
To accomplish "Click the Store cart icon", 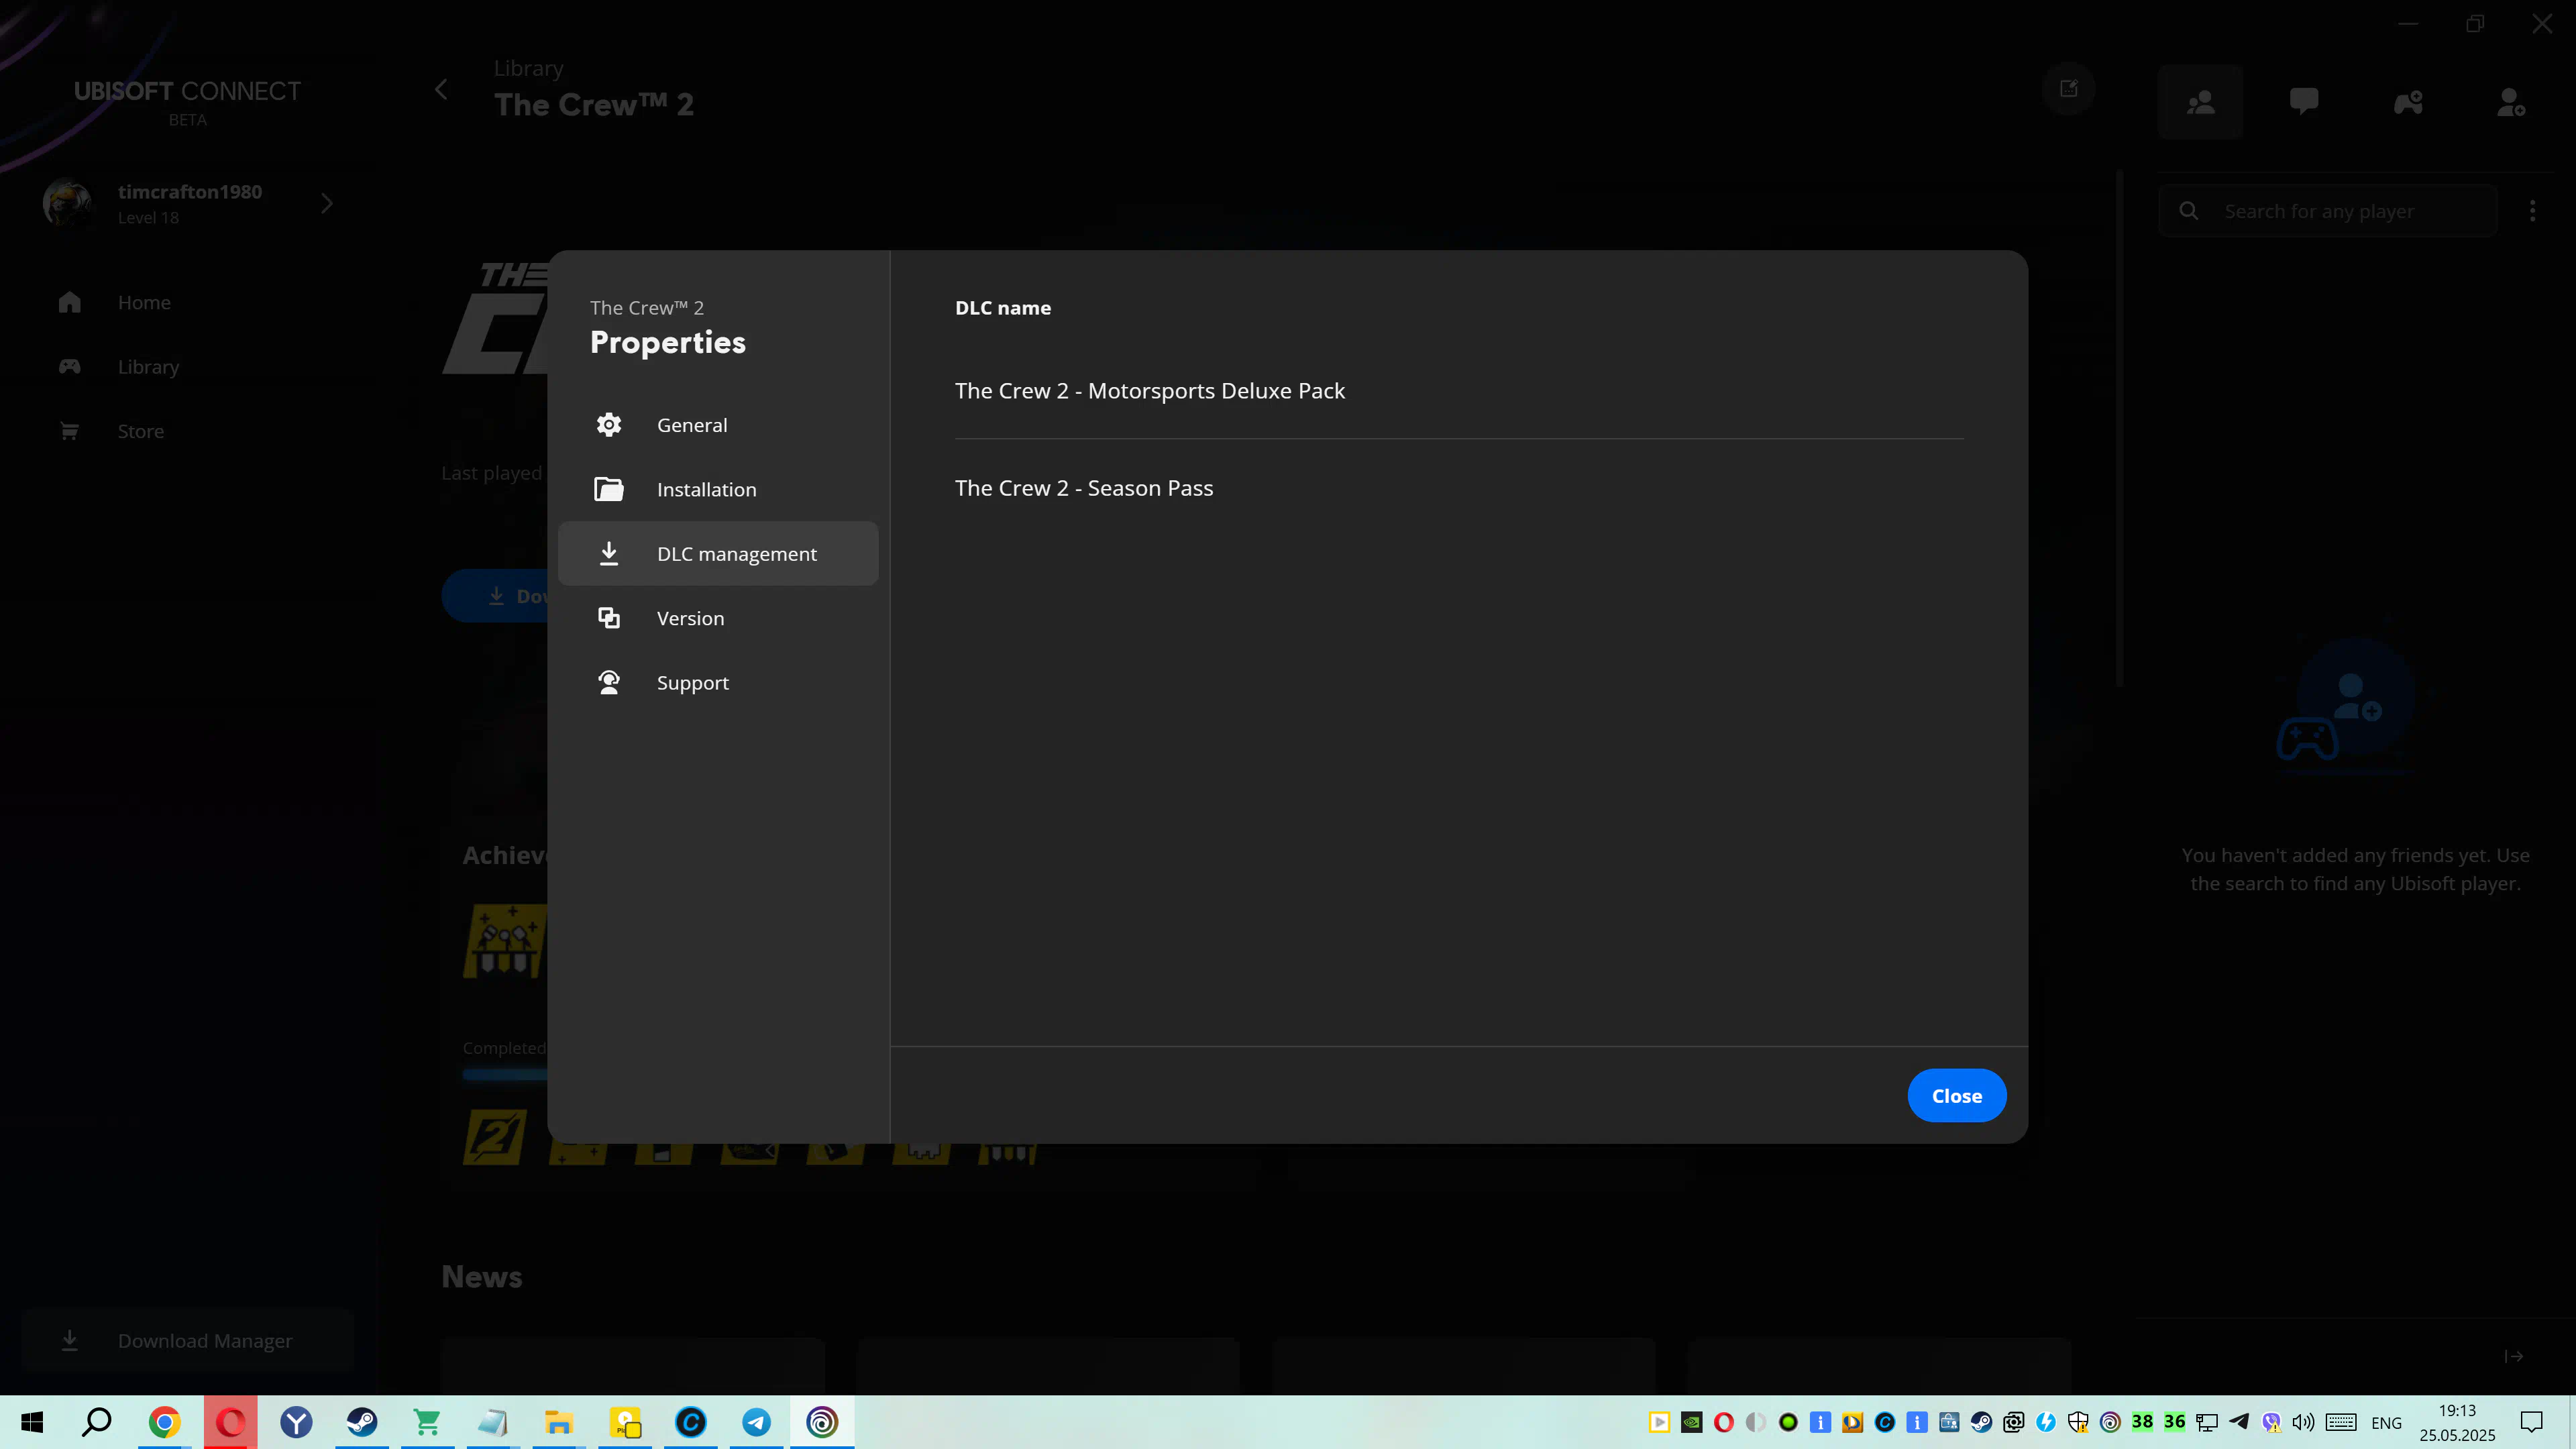I will point(69,431).
